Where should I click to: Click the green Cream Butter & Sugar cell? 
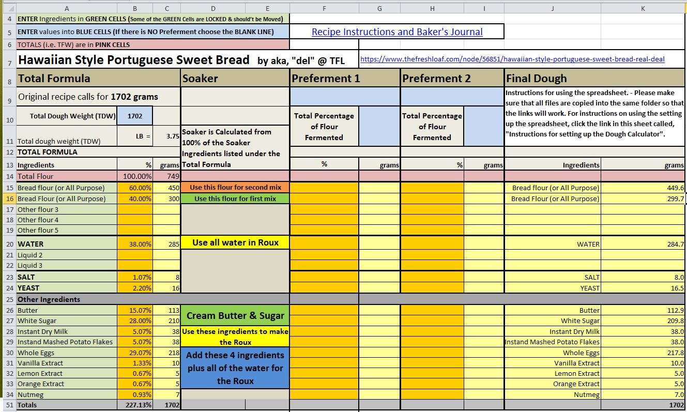[235, 316]
